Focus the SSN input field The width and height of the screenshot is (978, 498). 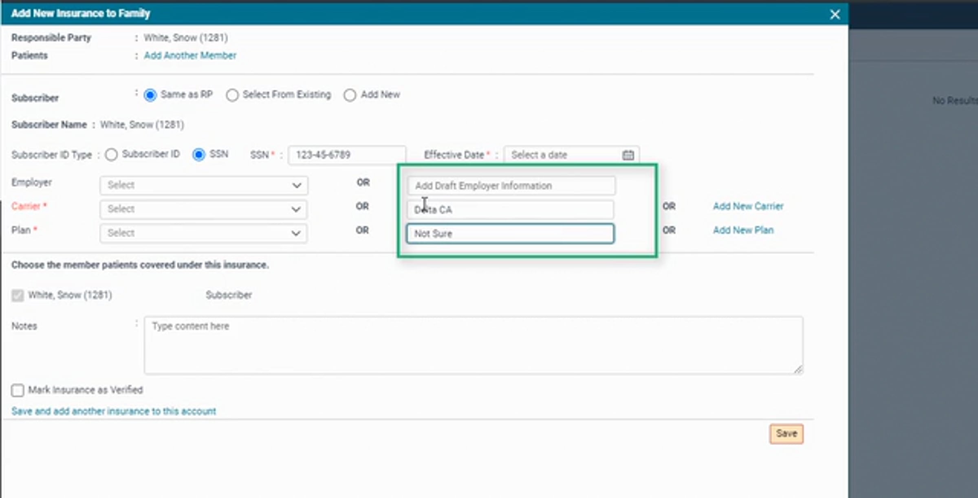point(346,155)
